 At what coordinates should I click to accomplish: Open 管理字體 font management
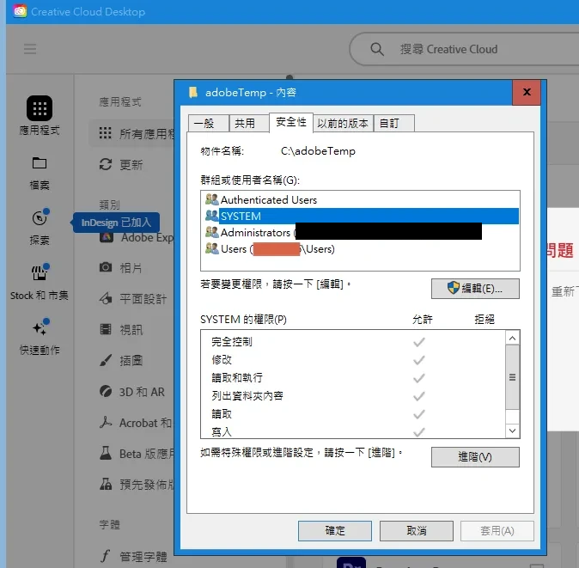pyautogui.click(x=131, y=556)
